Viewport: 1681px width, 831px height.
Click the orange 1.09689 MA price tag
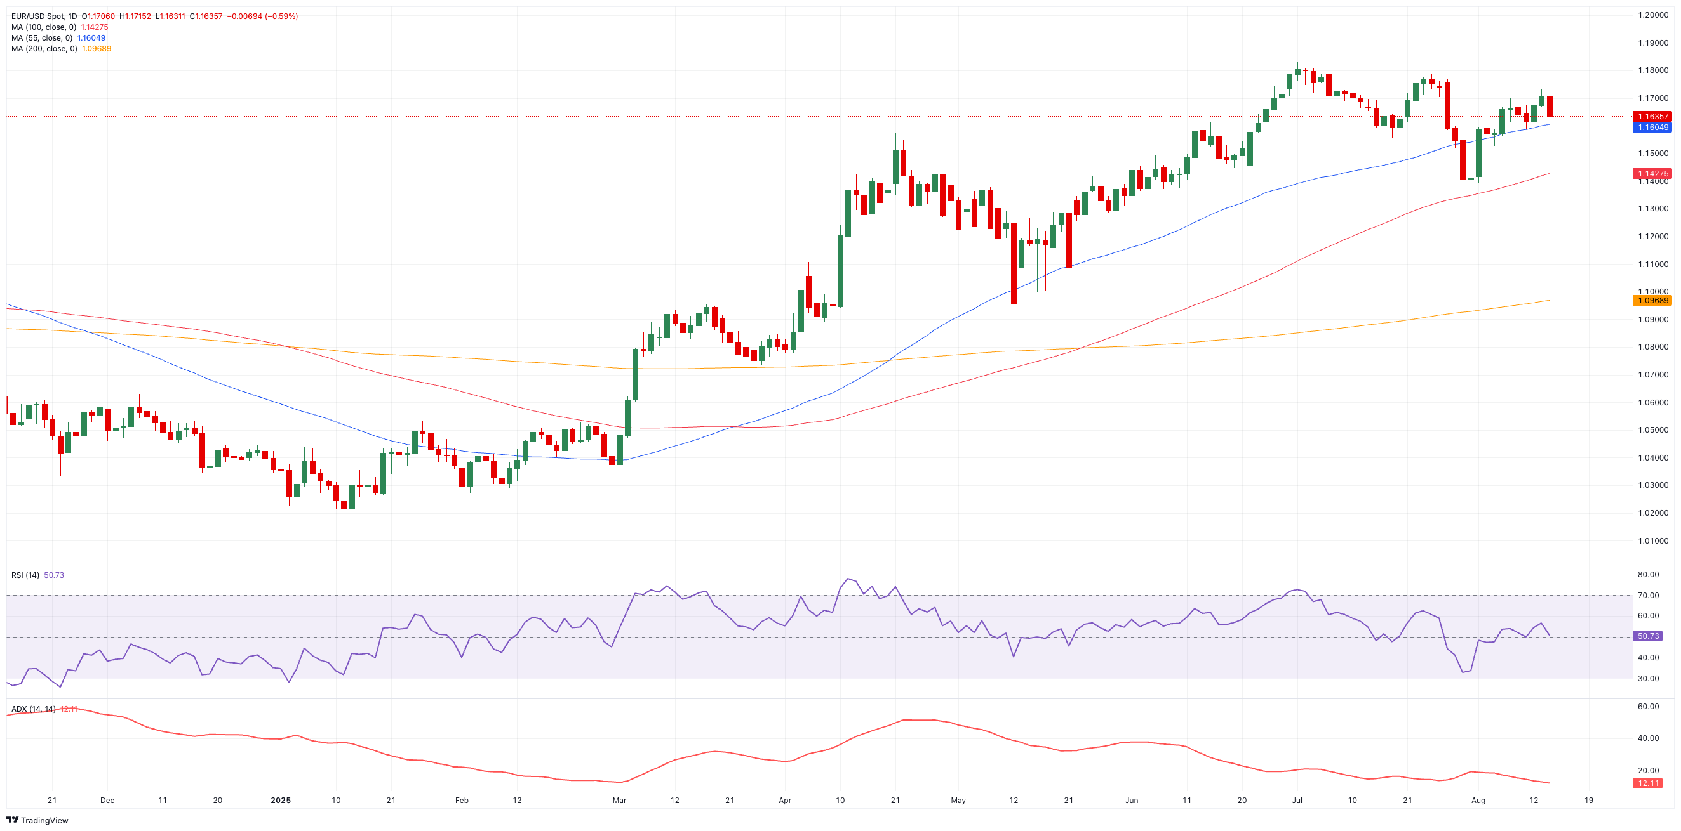[1652, 301]
